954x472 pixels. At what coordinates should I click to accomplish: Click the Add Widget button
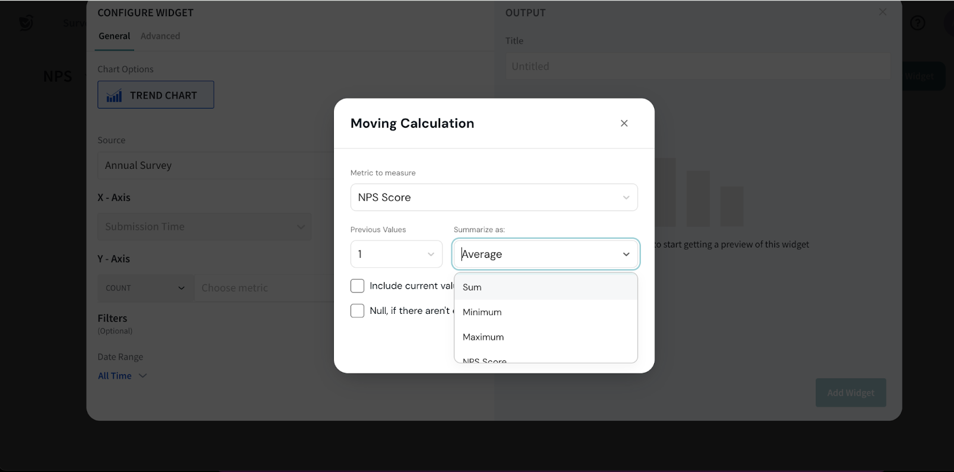pyautogui.click(x=850, y=393)
